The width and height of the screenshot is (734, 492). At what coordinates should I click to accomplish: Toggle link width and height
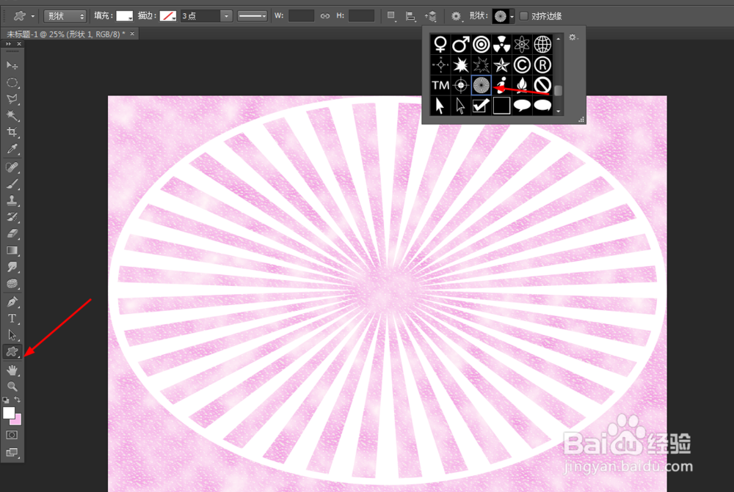325,16
